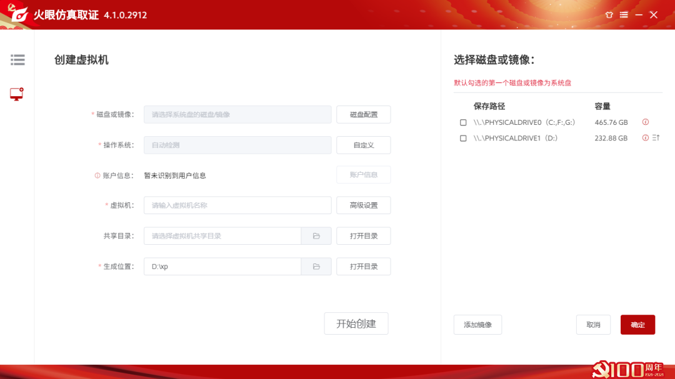Click folder icon in 共享目录 field
The height and width of the screenshot is (379, 675).
coord(316,236)
